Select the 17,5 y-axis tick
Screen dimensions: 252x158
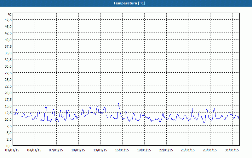coord(9,100)
